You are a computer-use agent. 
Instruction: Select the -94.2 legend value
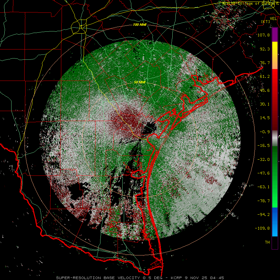[x=264, y=214]
